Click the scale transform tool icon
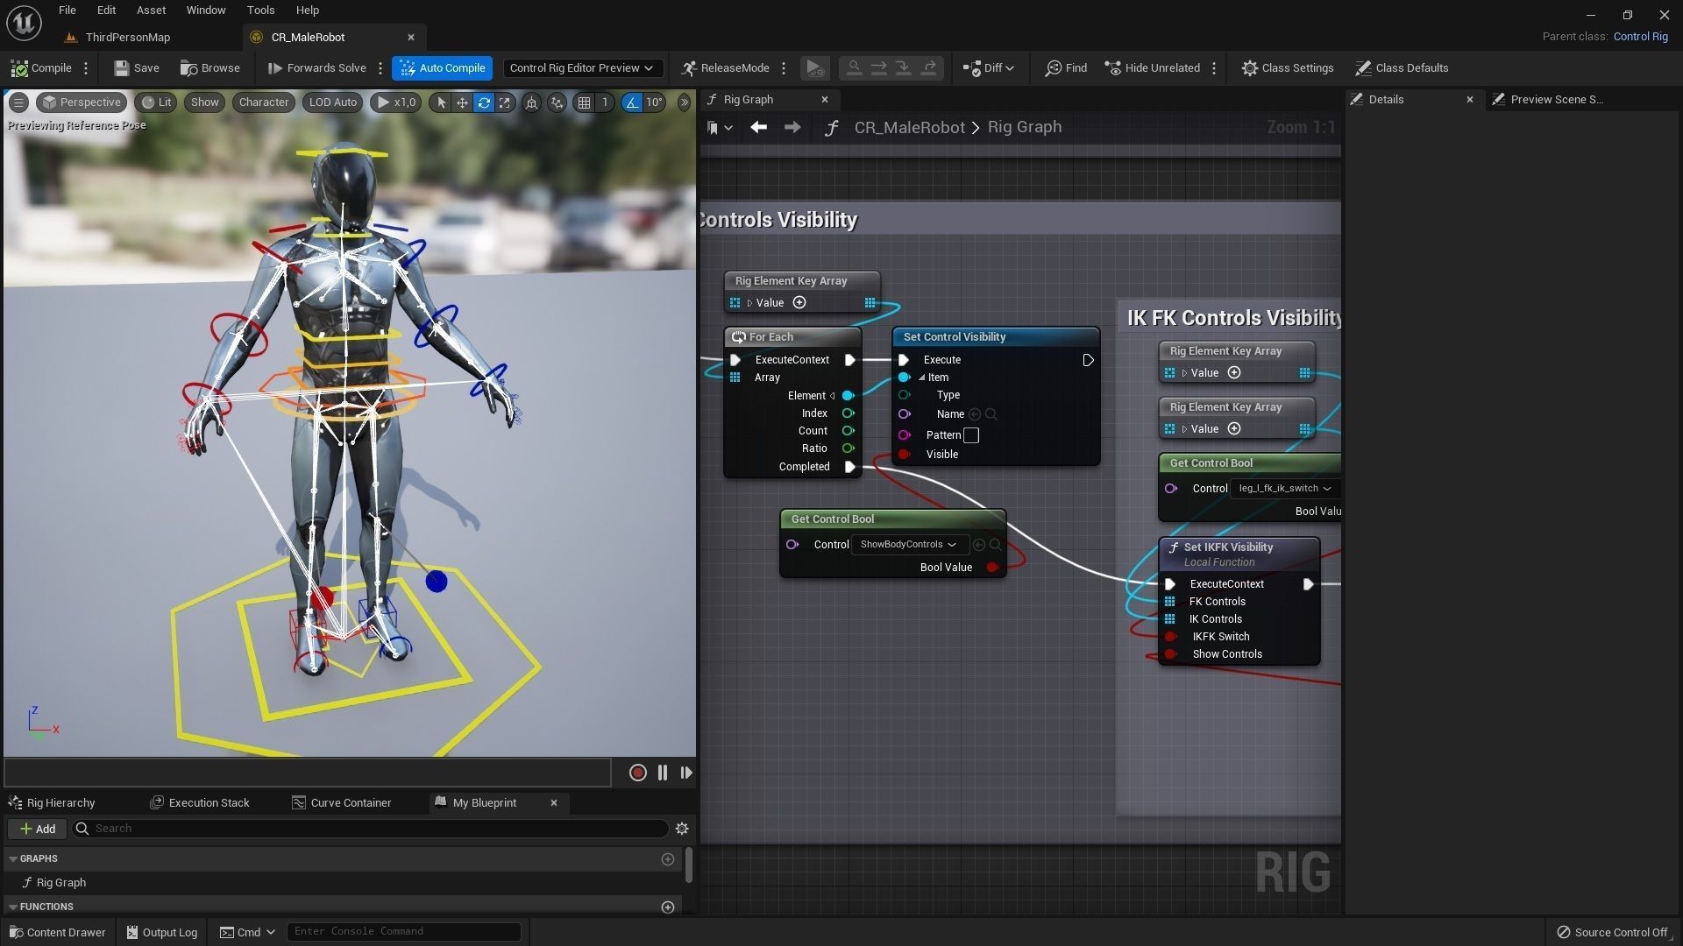 505,102
